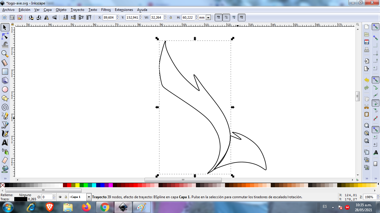
Task: Lower selection one step
Action: (x=73, y=17)
